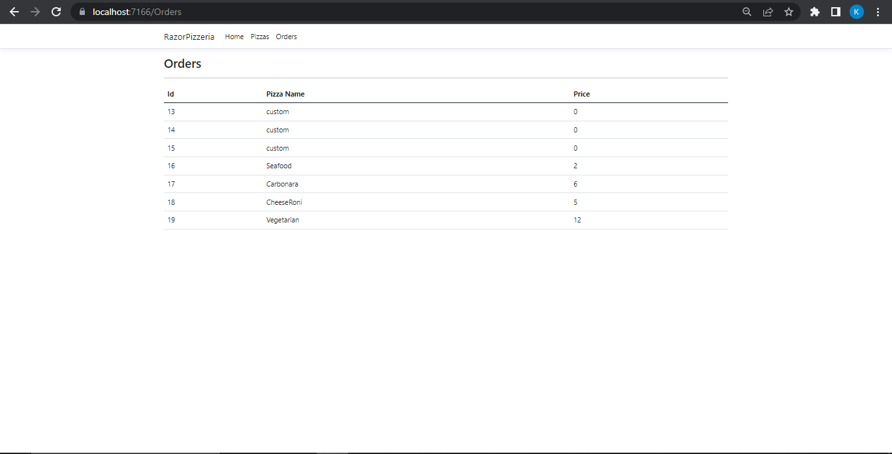Viewport: 892px width, 454px height.
Task: Open the Chrome profile avatar K
Action: (x=857, y=11)
